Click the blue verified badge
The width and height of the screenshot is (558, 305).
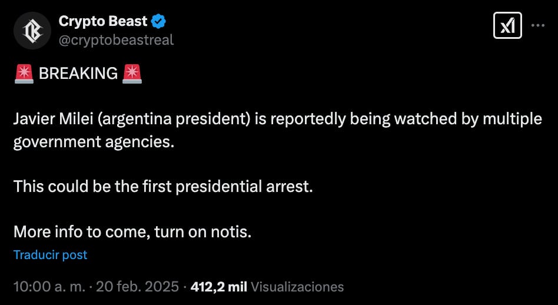159,22
